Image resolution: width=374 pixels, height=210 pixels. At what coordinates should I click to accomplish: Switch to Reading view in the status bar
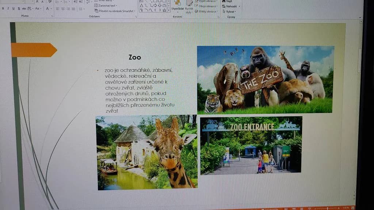[x=301, y=209]
